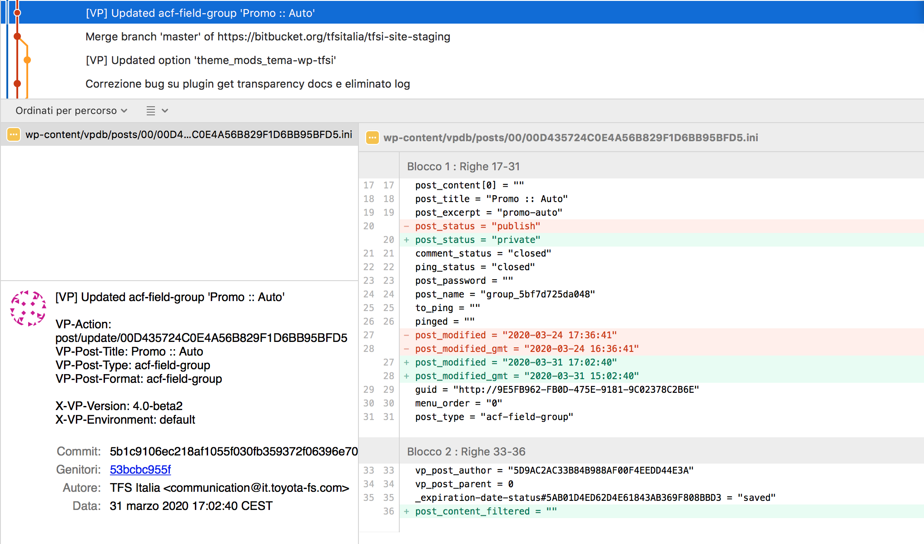Open 'Ordinati per percorso' sort dropdown

coord(71,111)
